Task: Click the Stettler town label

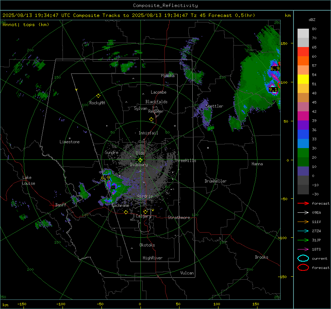Action: coord(214,106)
